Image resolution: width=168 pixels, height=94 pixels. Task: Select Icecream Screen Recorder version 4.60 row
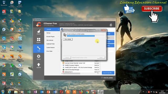coord(81,63)
